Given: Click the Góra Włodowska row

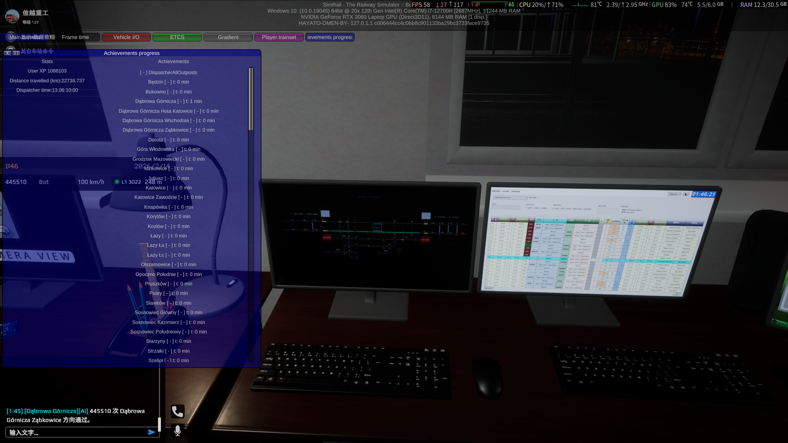Looking at the screenshot, I should pos(169,149).
